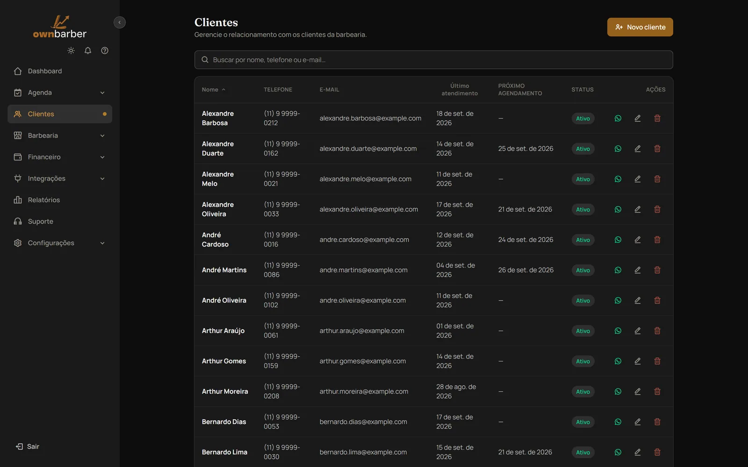Expand the Barbearia submenu

pos(60,135)
